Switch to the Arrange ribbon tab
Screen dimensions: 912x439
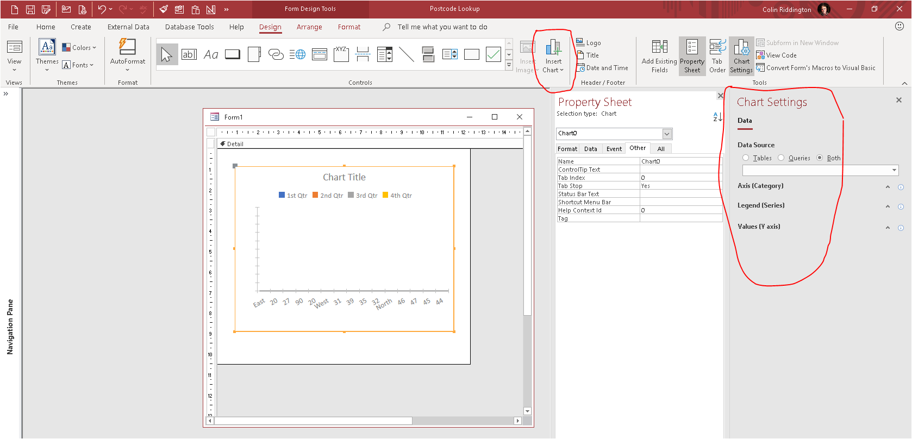pyautogui.click(x=309, y=27)
